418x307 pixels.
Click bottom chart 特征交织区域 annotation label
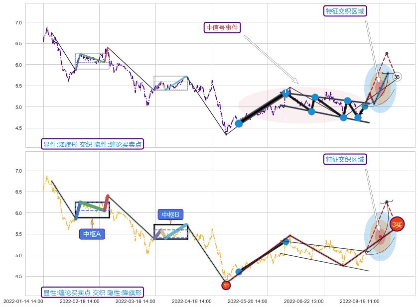[345, 159]
